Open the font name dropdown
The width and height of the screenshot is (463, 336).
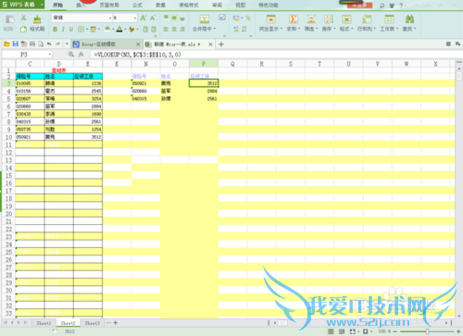coord(110,19)
